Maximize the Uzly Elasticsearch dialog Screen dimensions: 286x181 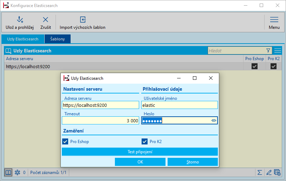(x=195, y=78)
